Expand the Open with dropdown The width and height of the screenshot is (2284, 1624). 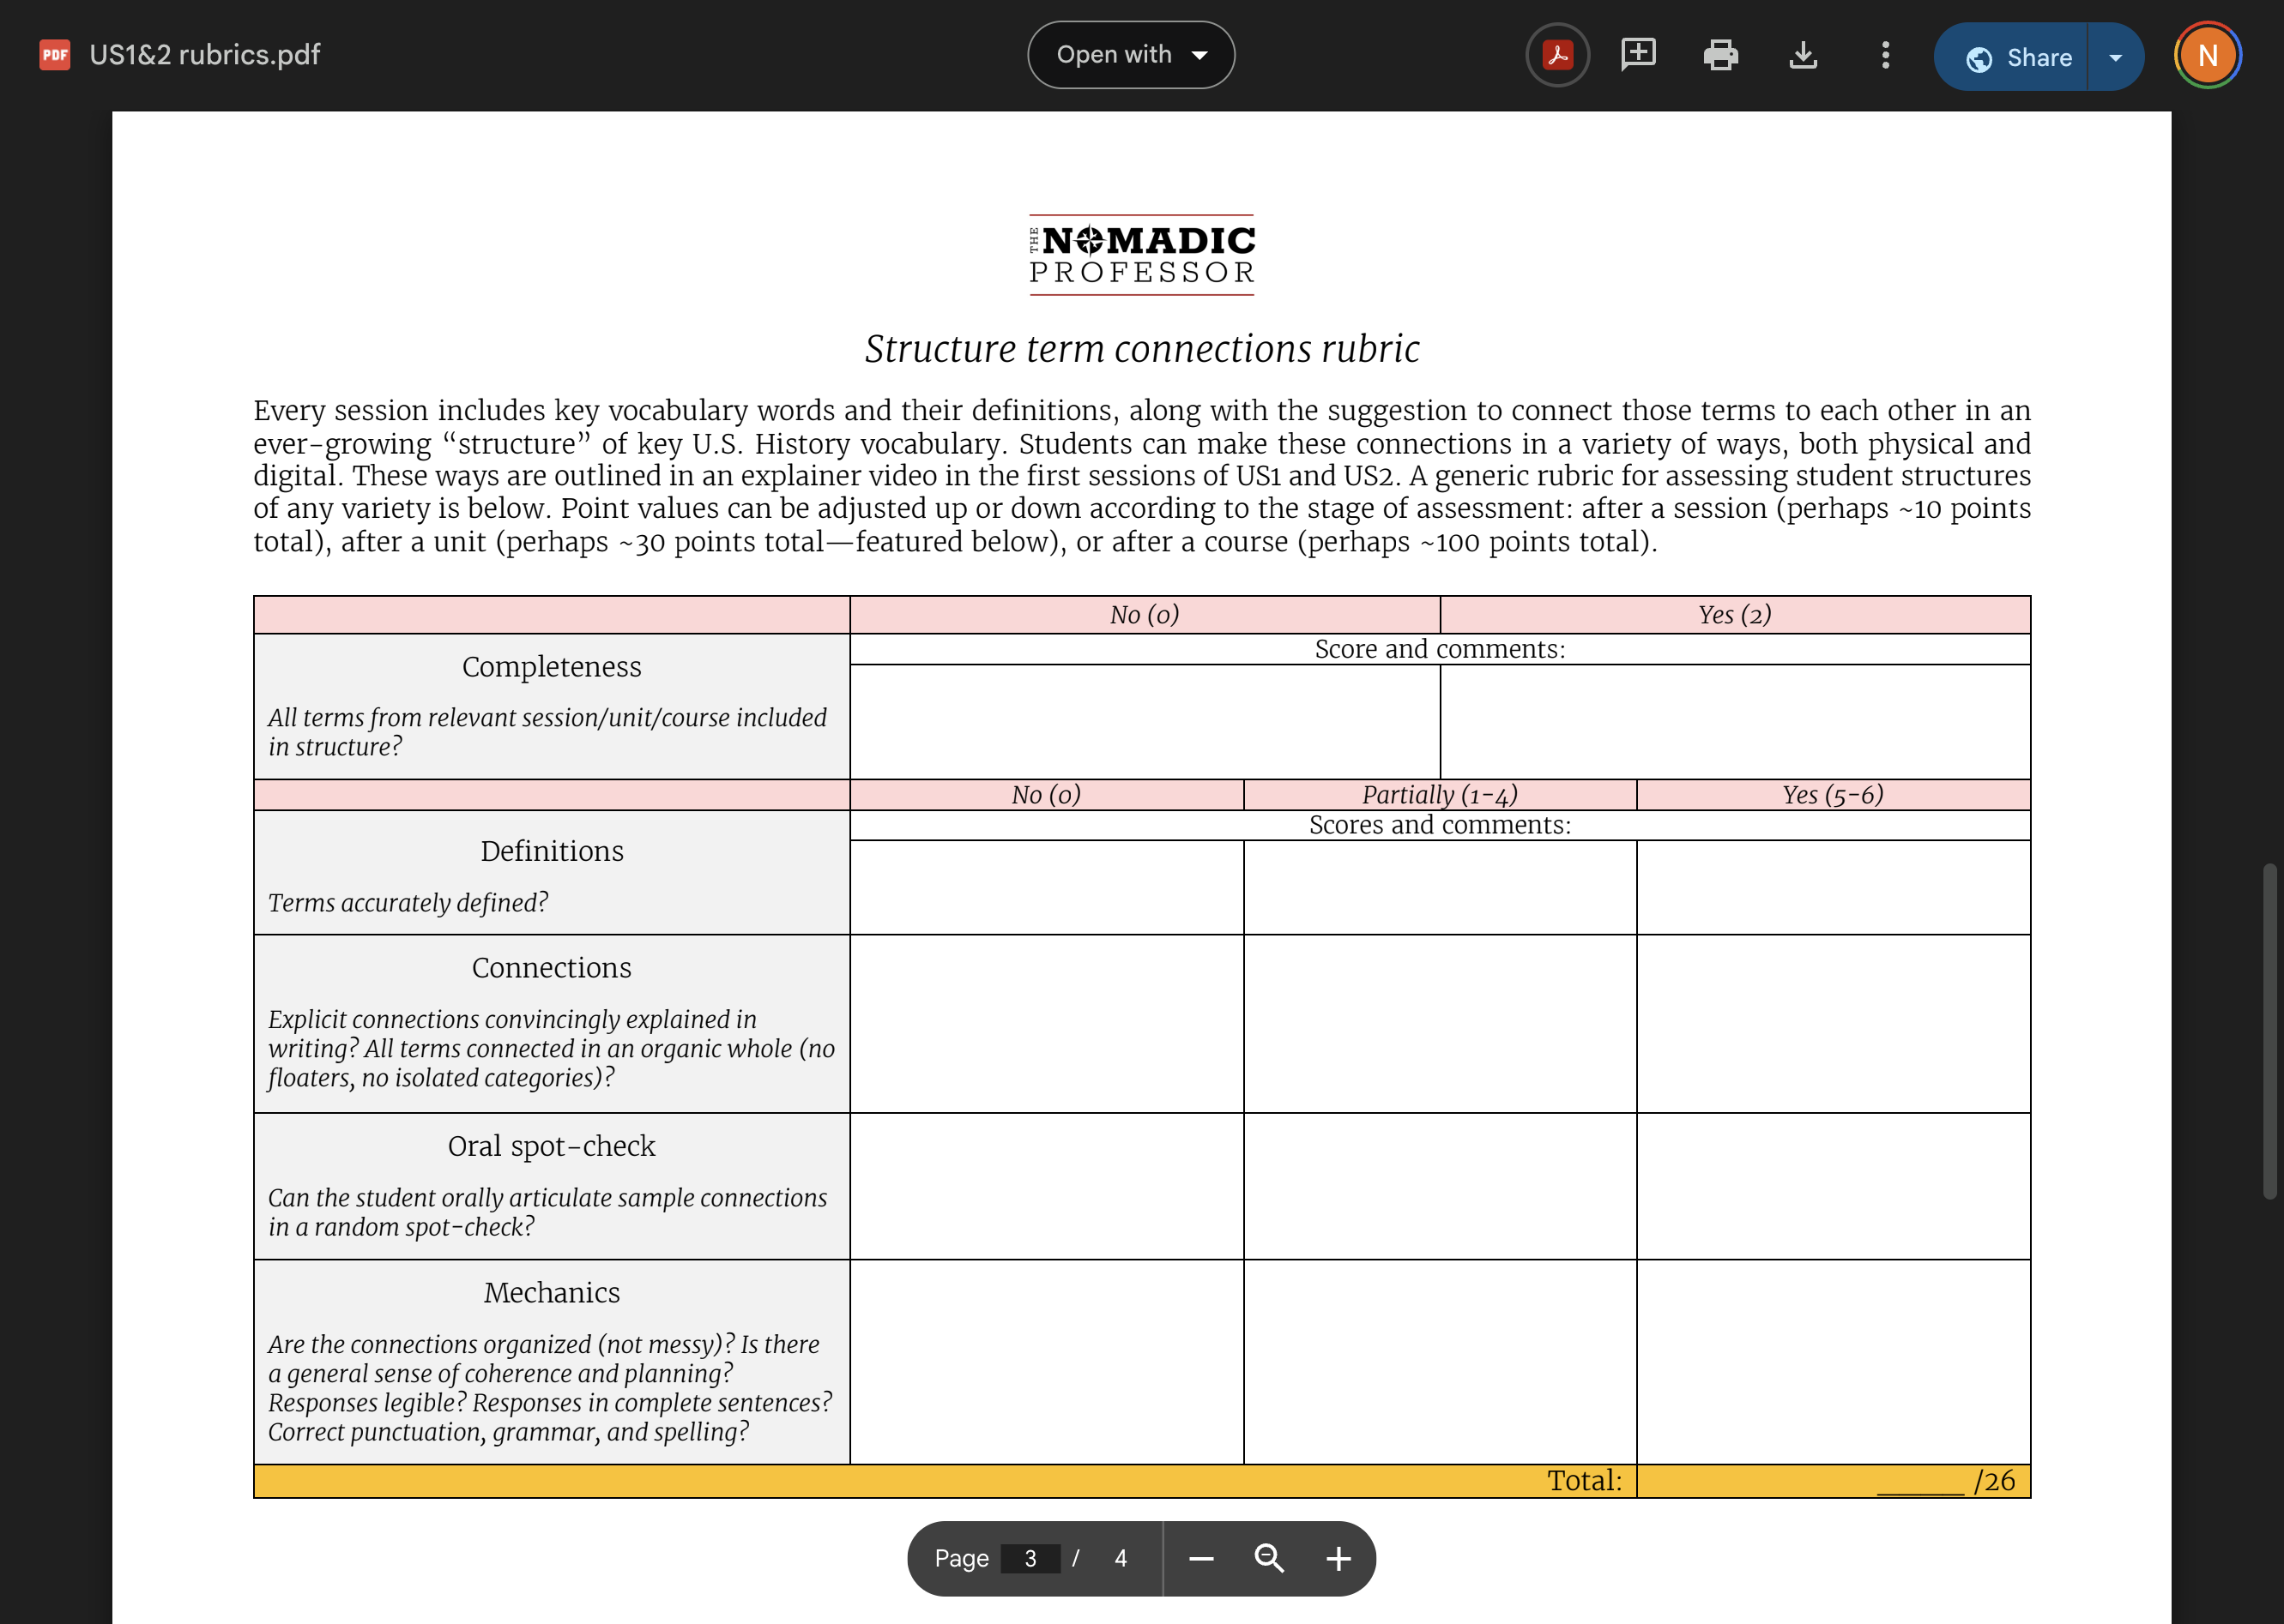(1131, 55)
